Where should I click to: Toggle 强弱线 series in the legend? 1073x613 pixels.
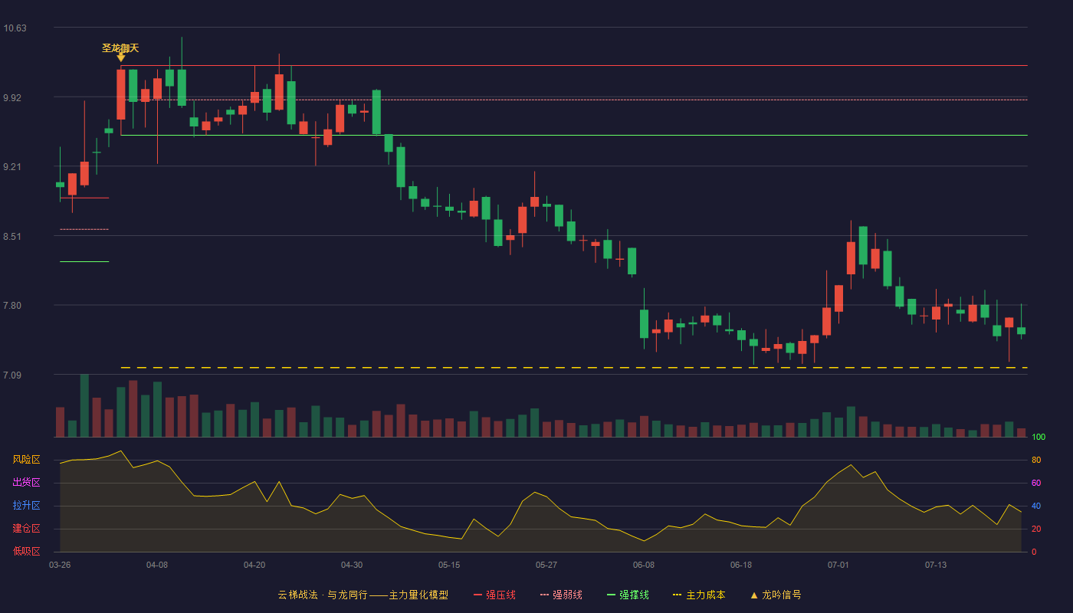point(561,595)
